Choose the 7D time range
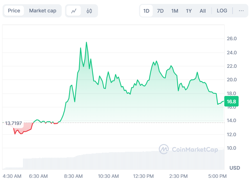This screenshot has height=186, width=252. (x=160, y=11)
